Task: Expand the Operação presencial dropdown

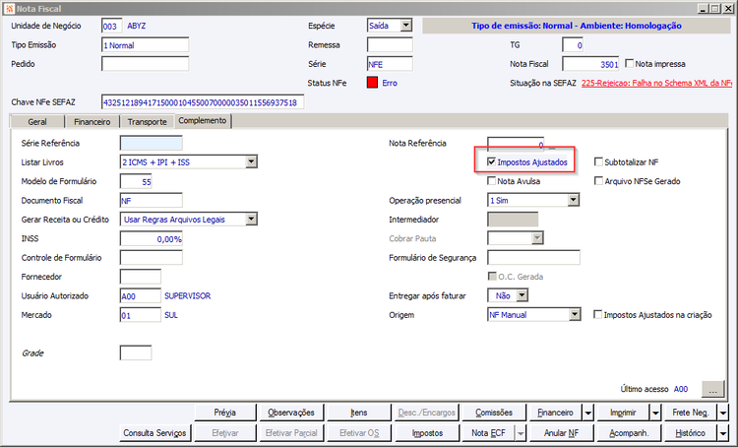Action: coord(573,200)
